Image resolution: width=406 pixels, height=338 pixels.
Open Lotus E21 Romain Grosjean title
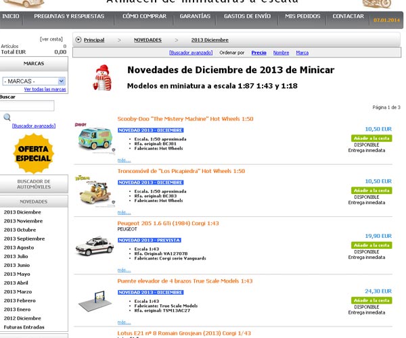pos(184,333)
